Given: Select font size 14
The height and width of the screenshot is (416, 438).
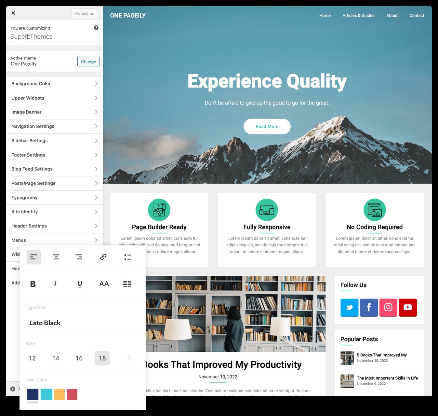Looking at the screenshot, I should pos(56,358).
